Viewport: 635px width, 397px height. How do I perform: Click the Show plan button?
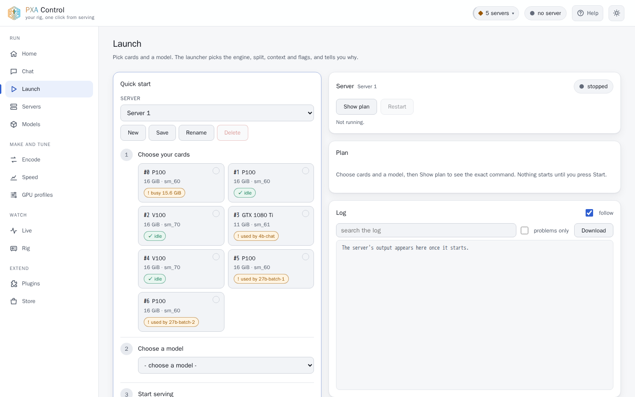click(x=356, y=107)
